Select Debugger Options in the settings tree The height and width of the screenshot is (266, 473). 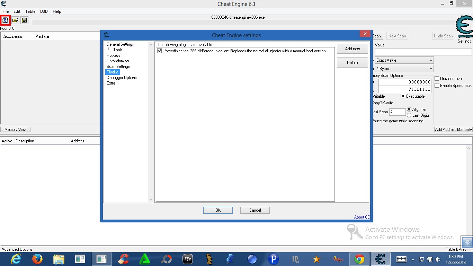[x=121, y=77]
